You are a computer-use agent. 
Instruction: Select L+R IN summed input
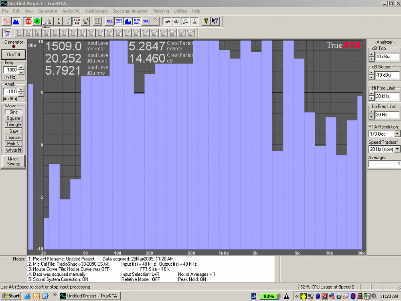click(x=77, y=21)
